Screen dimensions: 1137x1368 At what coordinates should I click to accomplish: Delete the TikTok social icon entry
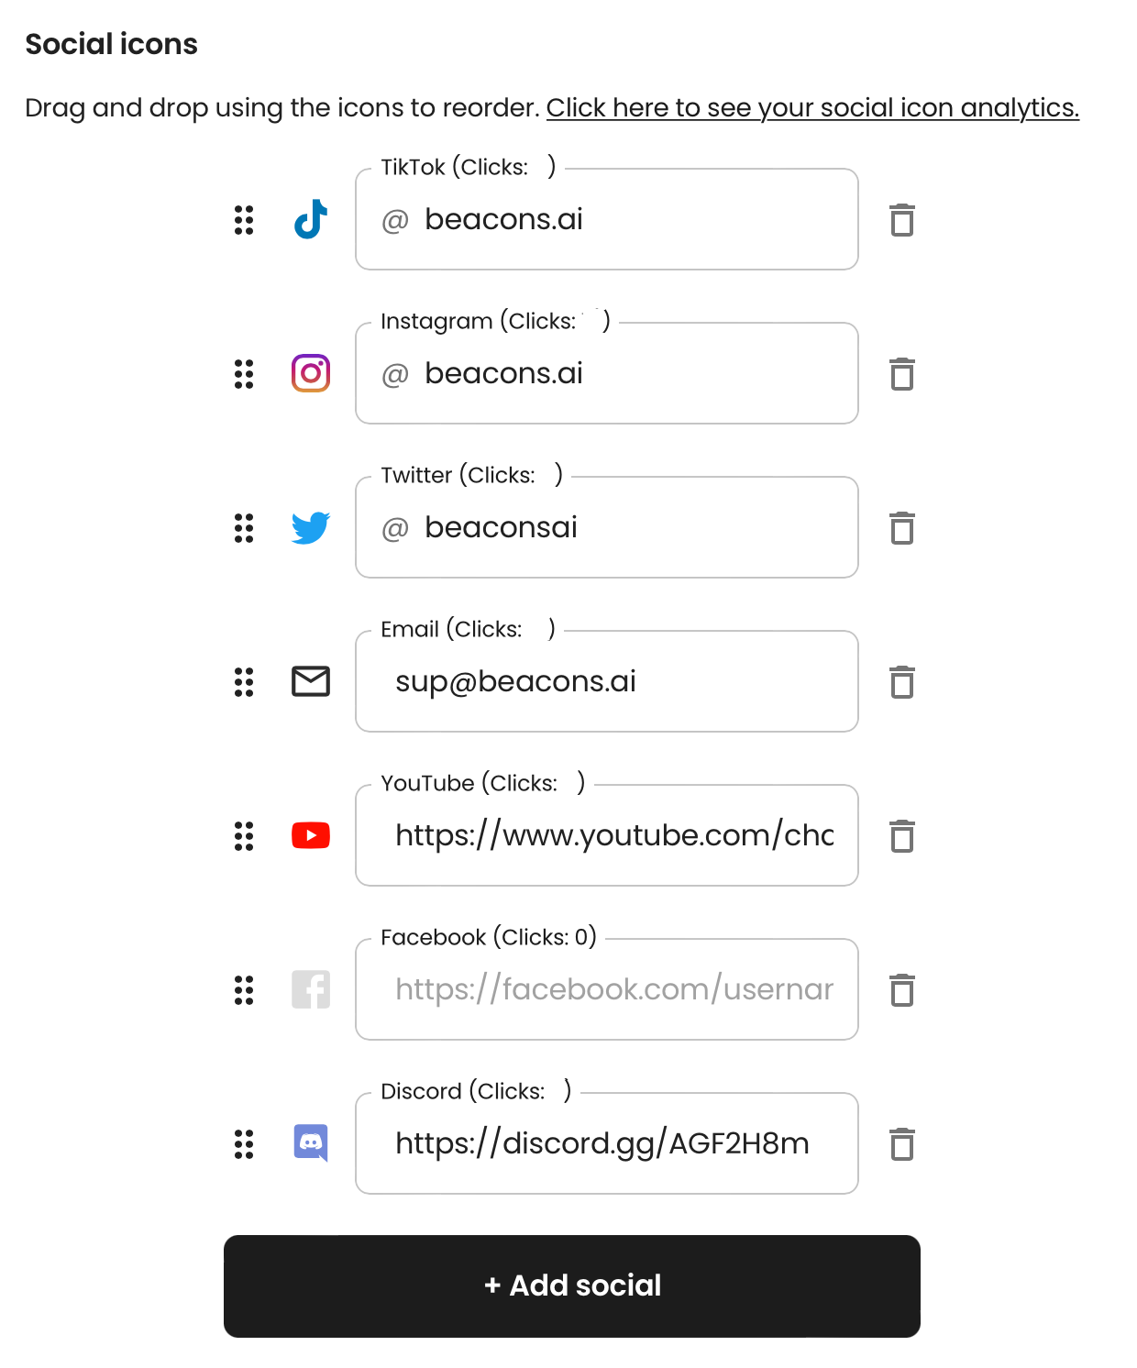pos(902,220)
